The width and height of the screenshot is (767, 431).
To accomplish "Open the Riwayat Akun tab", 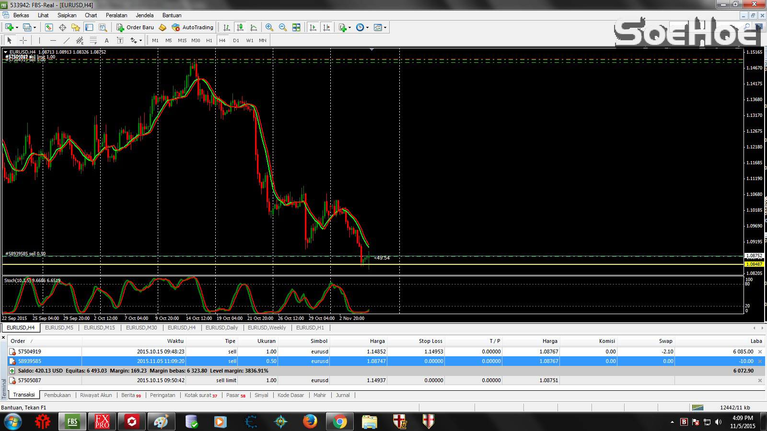I will [96, 395].
